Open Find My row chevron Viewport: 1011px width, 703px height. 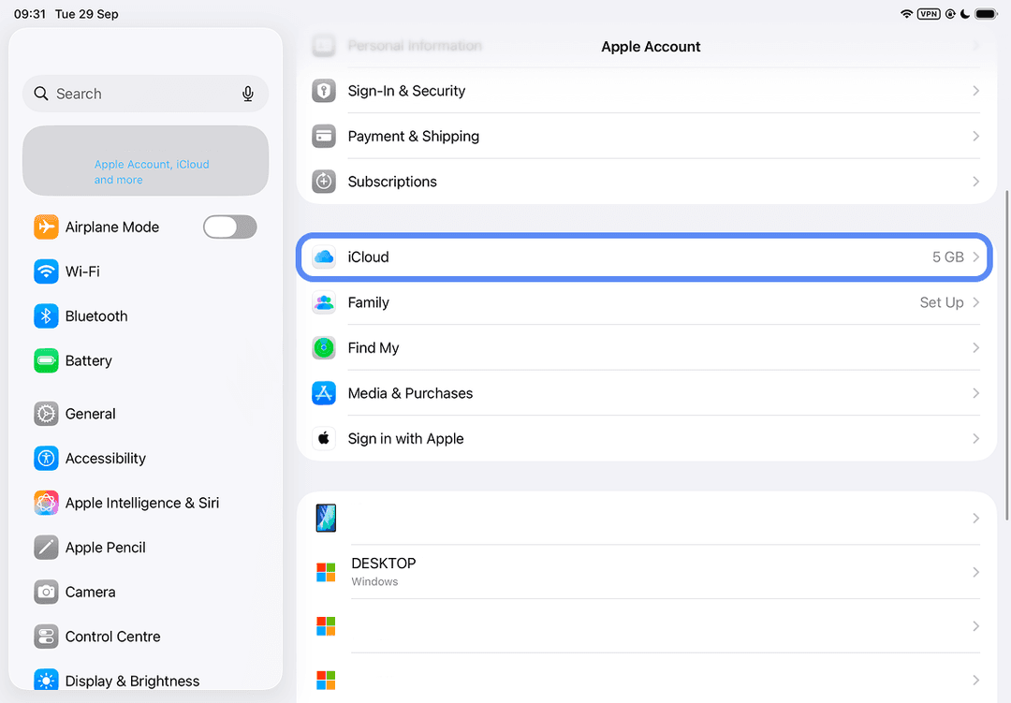(976, 347)
